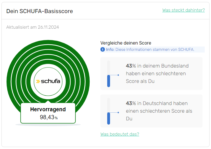Select the Bundesland comparison text
This screenshot has height=149, width=211.
point(157,74)
